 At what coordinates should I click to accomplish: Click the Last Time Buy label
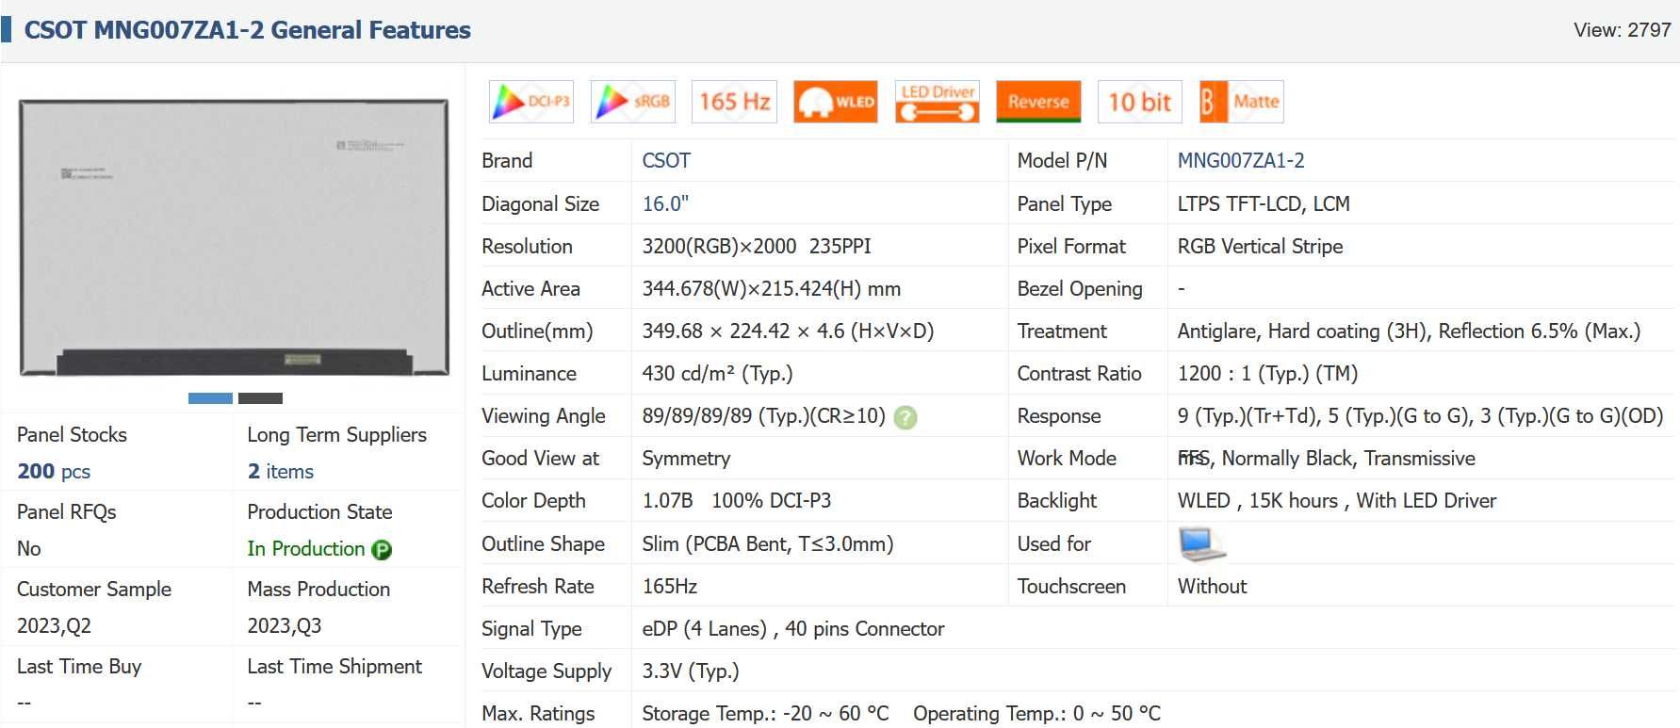[79, 667]
